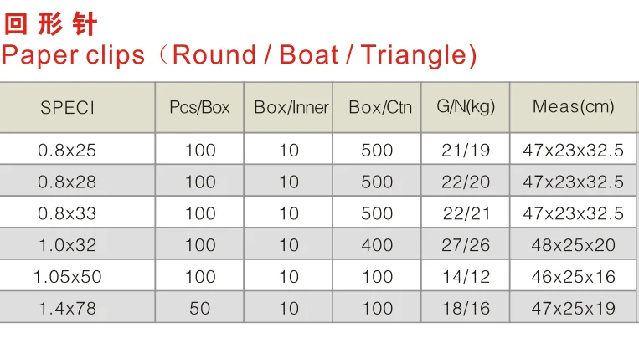Select the Box/Inner column header
The width and height of the screenshot is (639, 338).
click(291, 108)
